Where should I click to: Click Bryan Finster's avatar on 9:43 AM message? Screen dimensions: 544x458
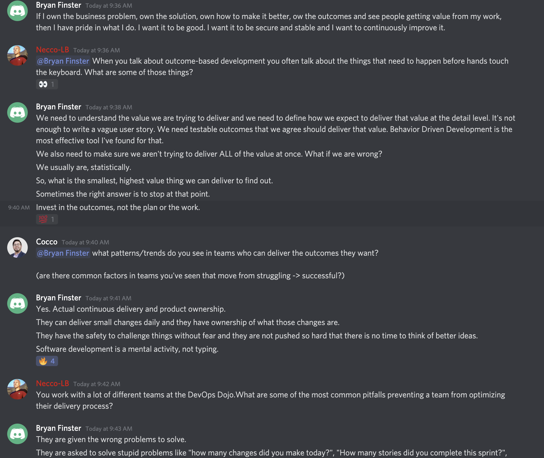[x=17, y=434]
